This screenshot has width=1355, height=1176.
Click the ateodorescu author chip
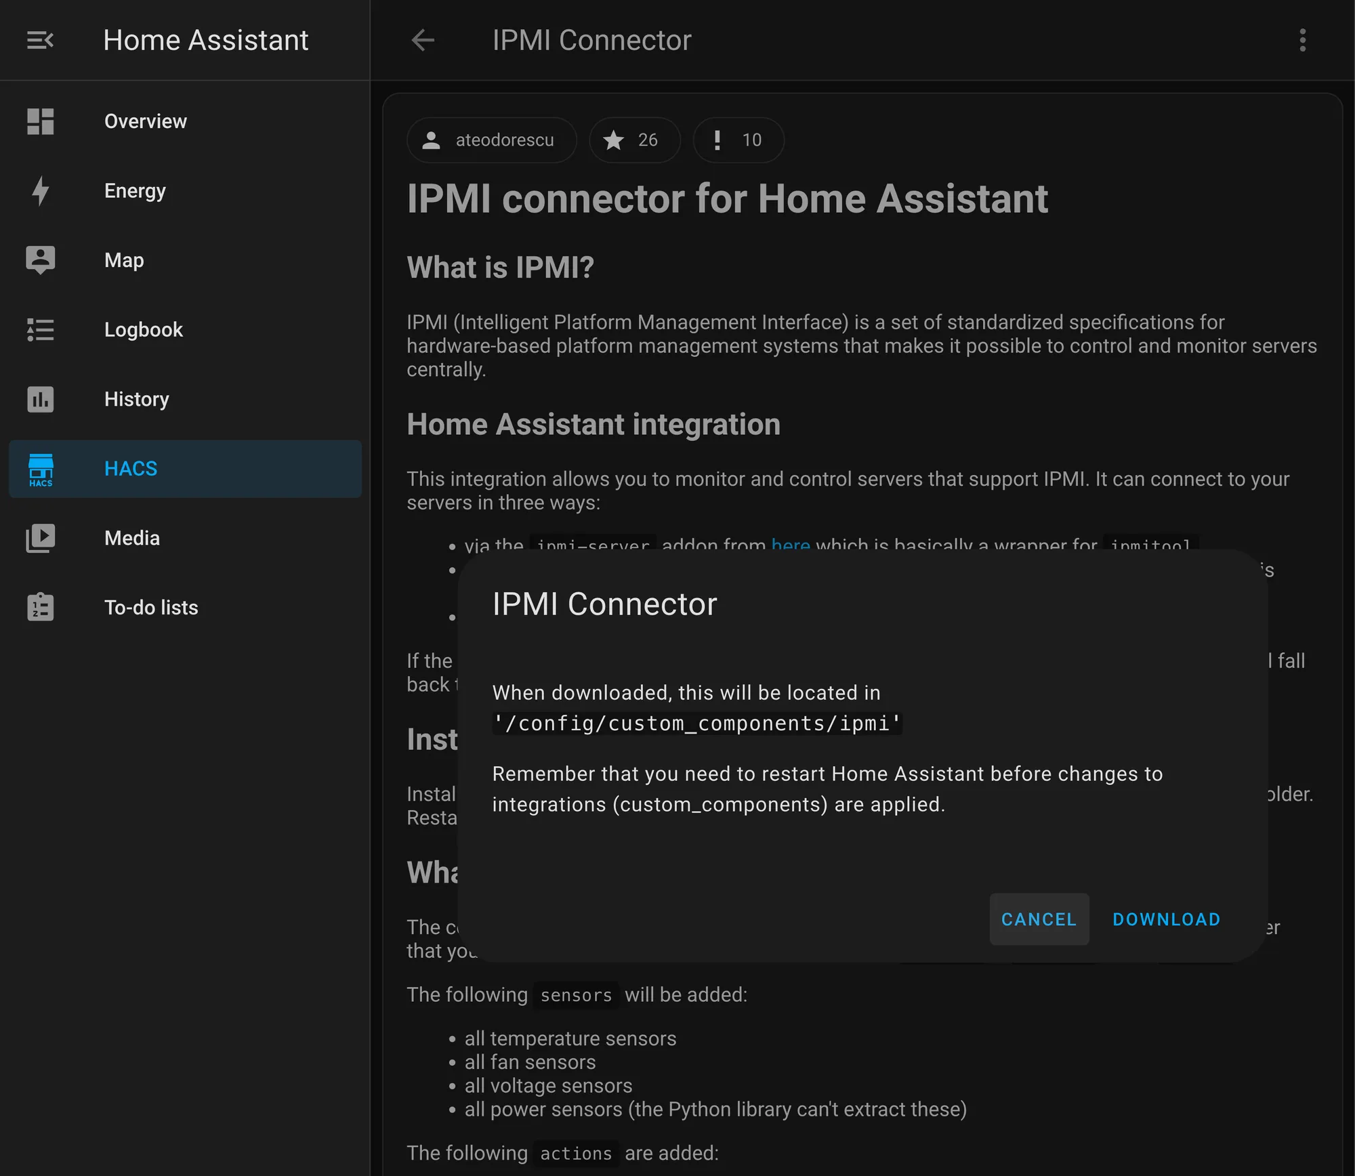click(491, 140)
